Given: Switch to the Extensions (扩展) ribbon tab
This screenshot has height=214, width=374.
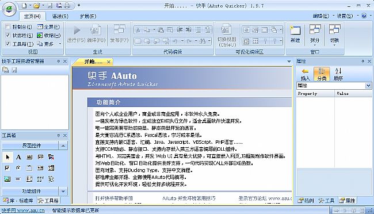Looking at the screenshot, I should click(x=88, y=16).
